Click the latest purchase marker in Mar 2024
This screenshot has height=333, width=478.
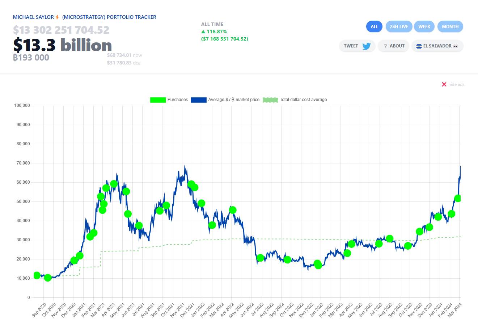(458, 198)
